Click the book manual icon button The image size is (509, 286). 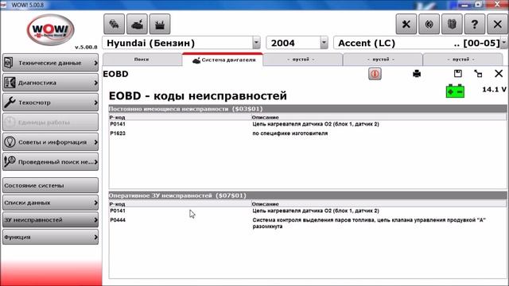[452, 24]
